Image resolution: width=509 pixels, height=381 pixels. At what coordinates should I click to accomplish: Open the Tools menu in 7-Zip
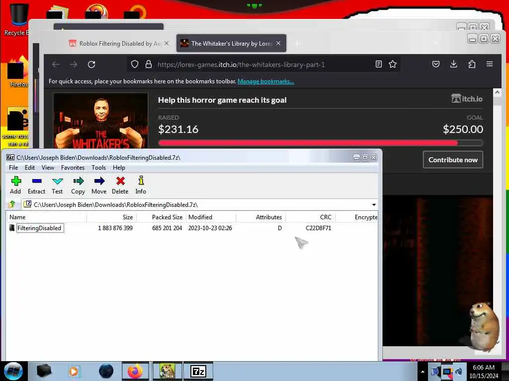[99, 168]
